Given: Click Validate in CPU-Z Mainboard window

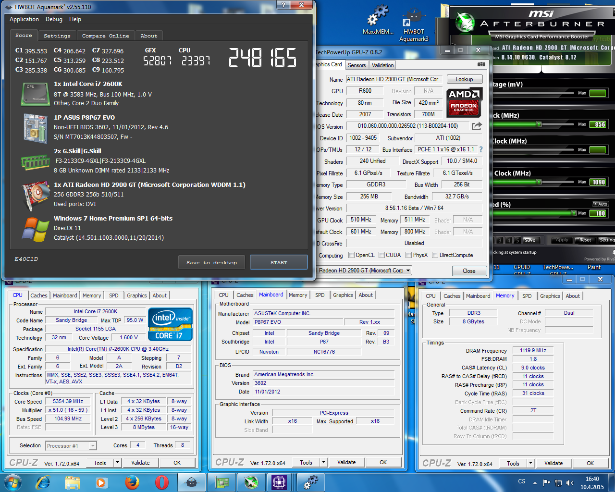Looking at the screenshot, I should [346, 462].
